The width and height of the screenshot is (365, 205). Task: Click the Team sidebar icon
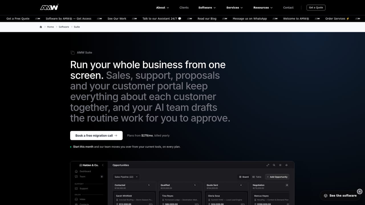click(x=76, y=177)
